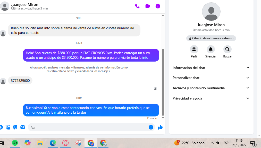Click sender avatar beside 3772529600 message
Screen dimensions: 261x148
pos(3,81)
